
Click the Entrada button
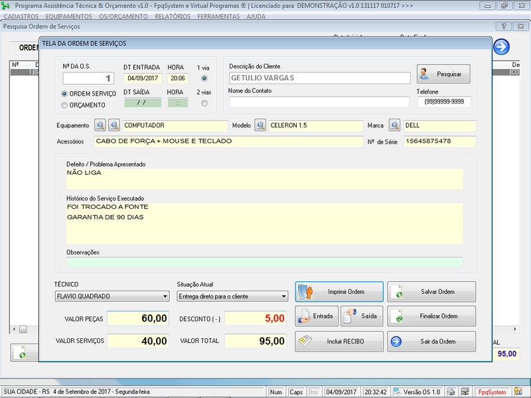coord(317,316)
